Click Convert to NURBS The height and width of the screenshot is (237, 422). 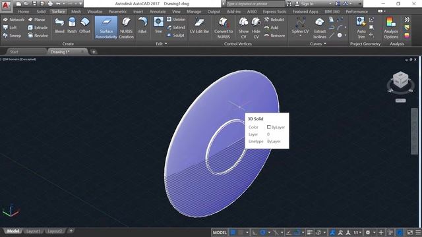(x=224, y=28)
